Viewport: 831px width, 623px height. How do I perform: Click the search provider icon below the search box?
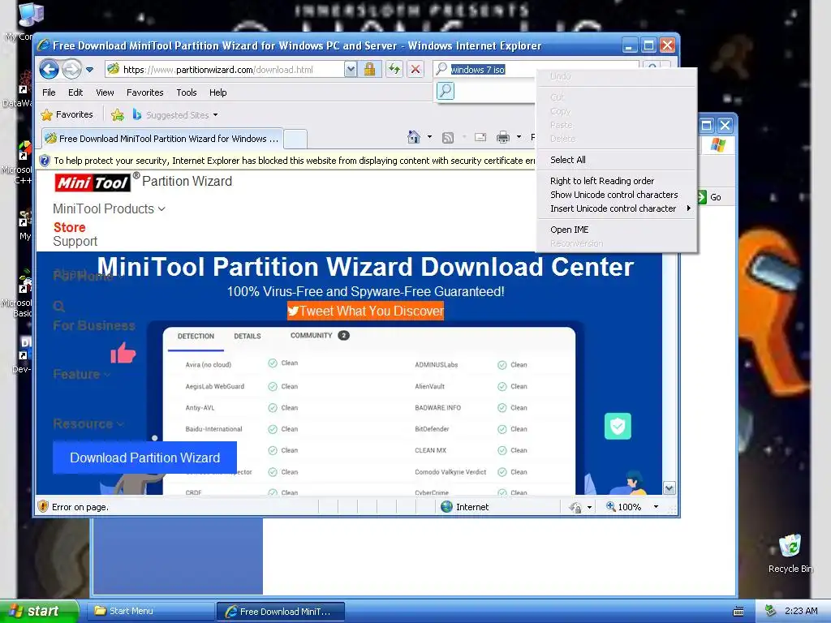(x=446, y=91)
